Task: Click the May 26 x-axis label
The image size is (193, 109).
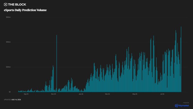Action: point(135,94)
